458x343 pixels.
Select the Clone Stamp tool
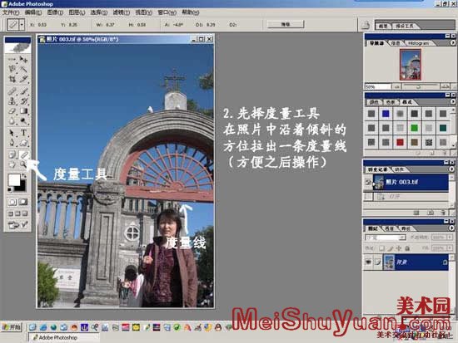[12, 101]
